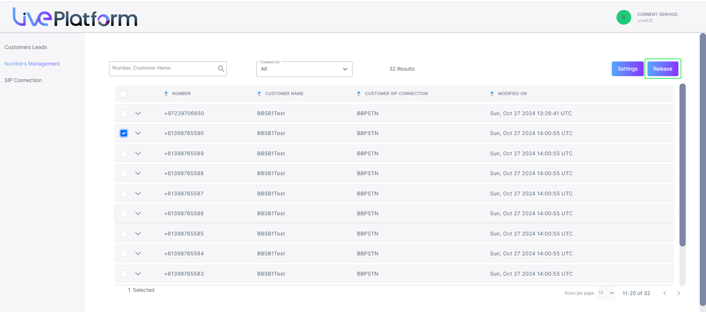Click the LivePlatform logo

coord(75,17)
